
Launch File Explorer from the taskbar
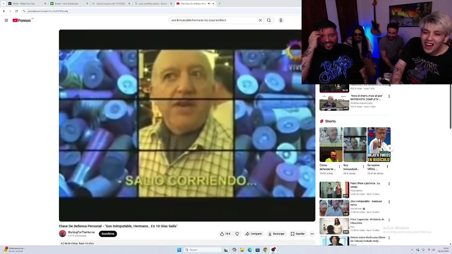(x=242, y=250)
